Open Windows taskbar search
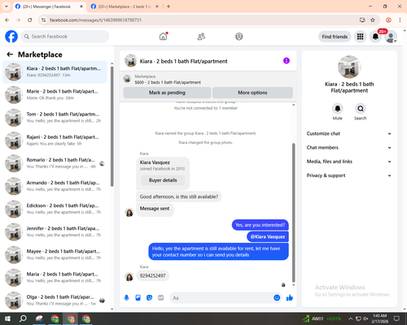Screen dimensions: 407x325 click(x=23, y=318)
